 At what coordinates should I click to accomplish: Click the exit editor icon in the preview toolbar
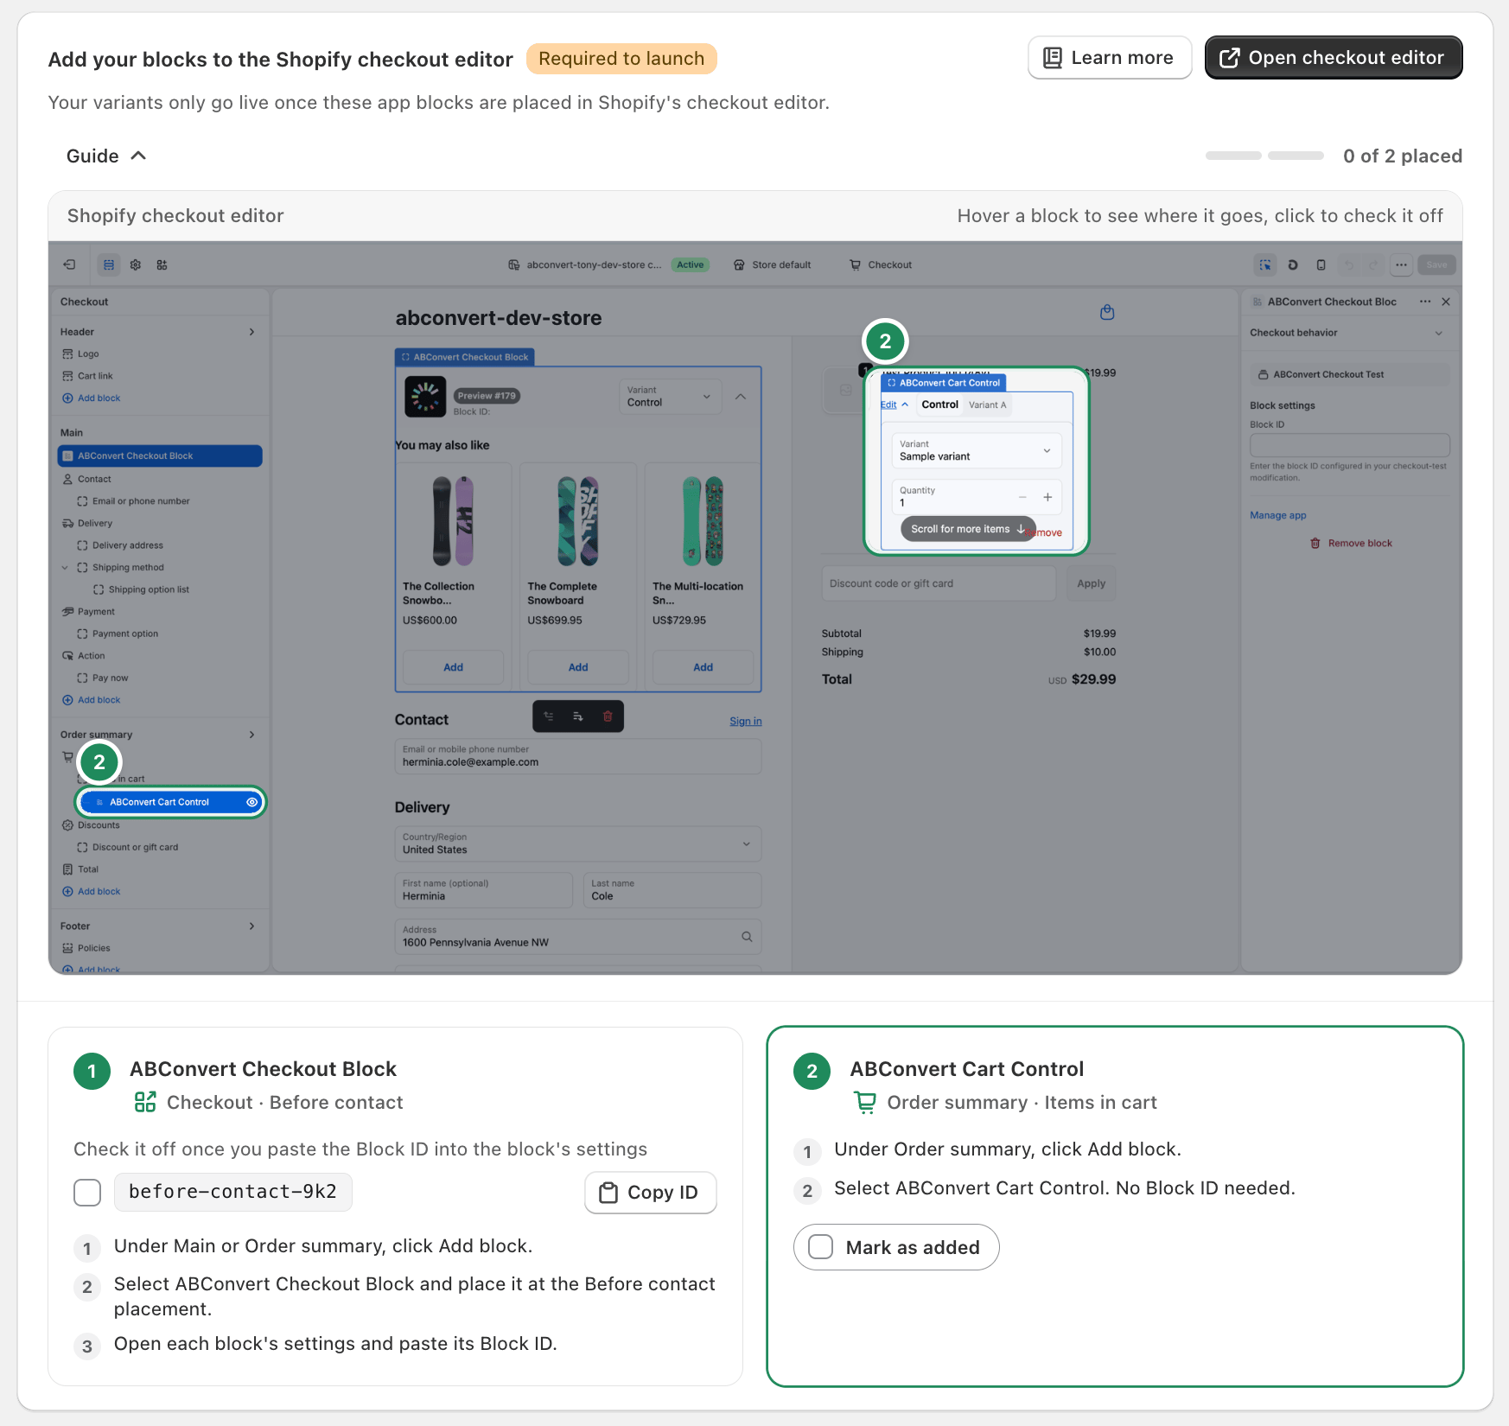coord(70,265)
